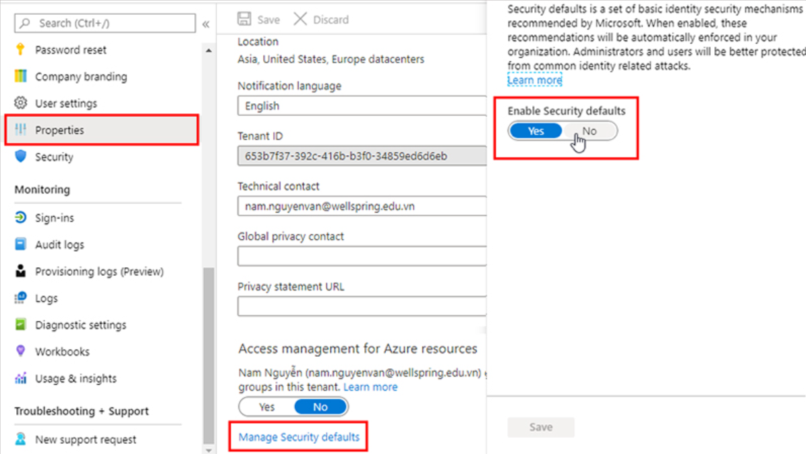
Task: Click the Logs icon
Action: [x=20, y=297]
